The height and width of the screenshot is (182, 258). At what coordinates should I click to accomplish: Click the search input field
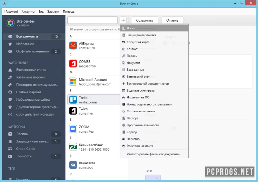tap(93, 20)
